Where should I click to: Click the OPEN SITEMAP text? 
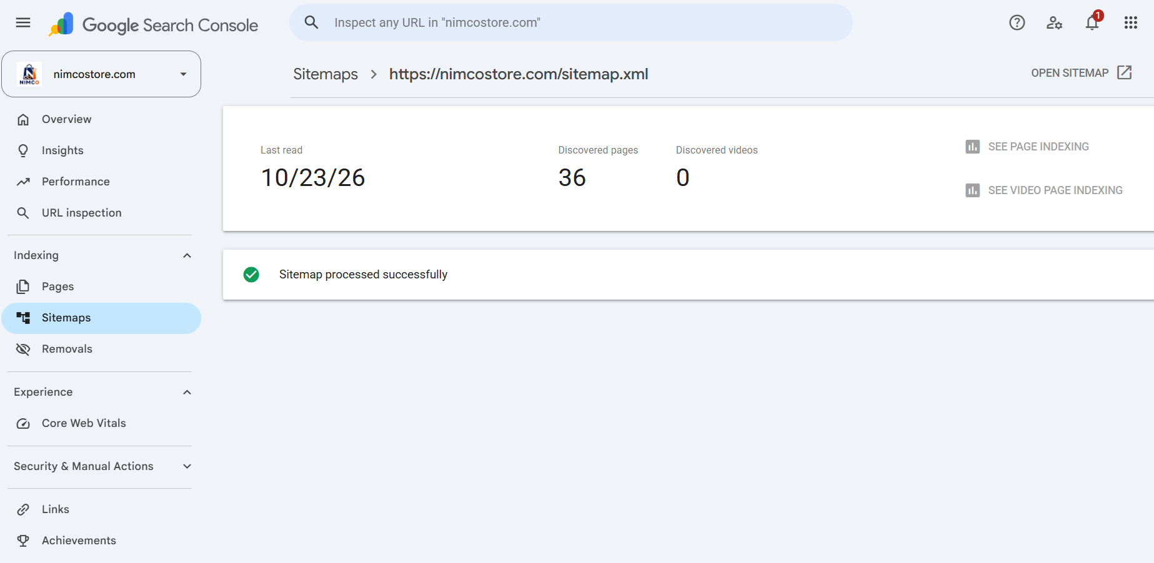pos(1070,73)
